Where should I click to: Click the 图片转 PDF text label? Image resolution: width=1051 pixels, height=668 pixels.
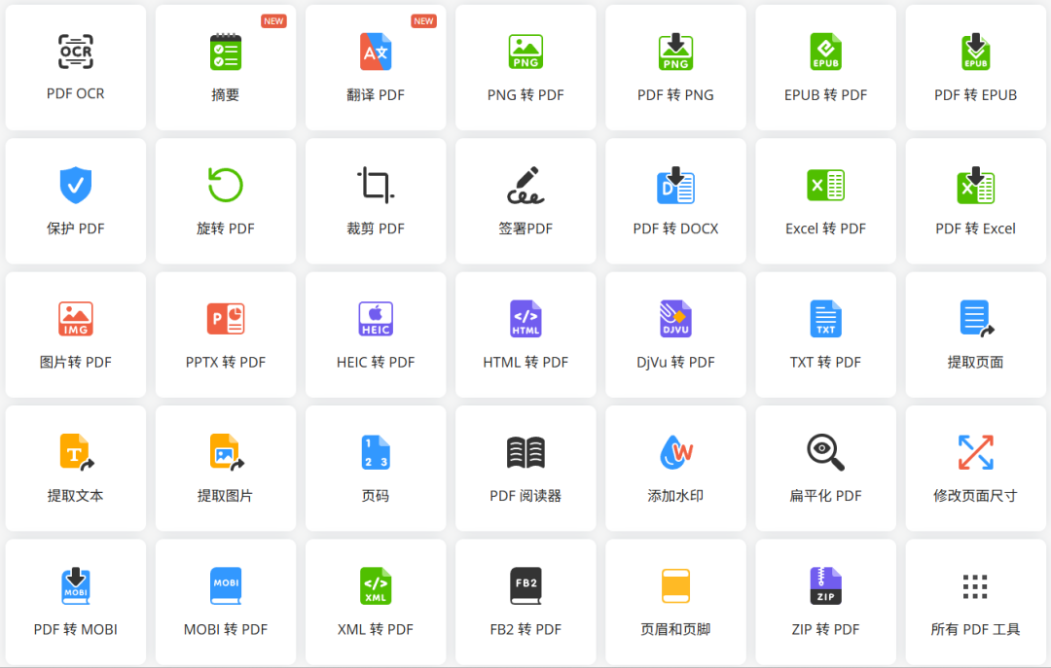point(76,363)
